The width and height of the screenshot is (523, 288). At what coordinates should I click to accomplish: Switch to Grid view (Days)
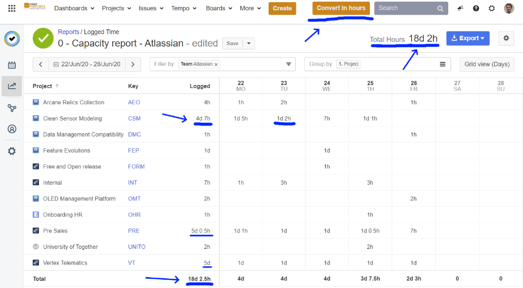486,64
